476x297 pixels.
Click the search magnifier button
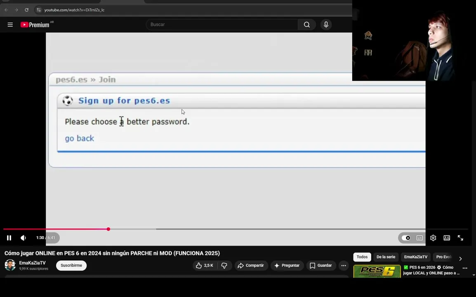point(307,25)
